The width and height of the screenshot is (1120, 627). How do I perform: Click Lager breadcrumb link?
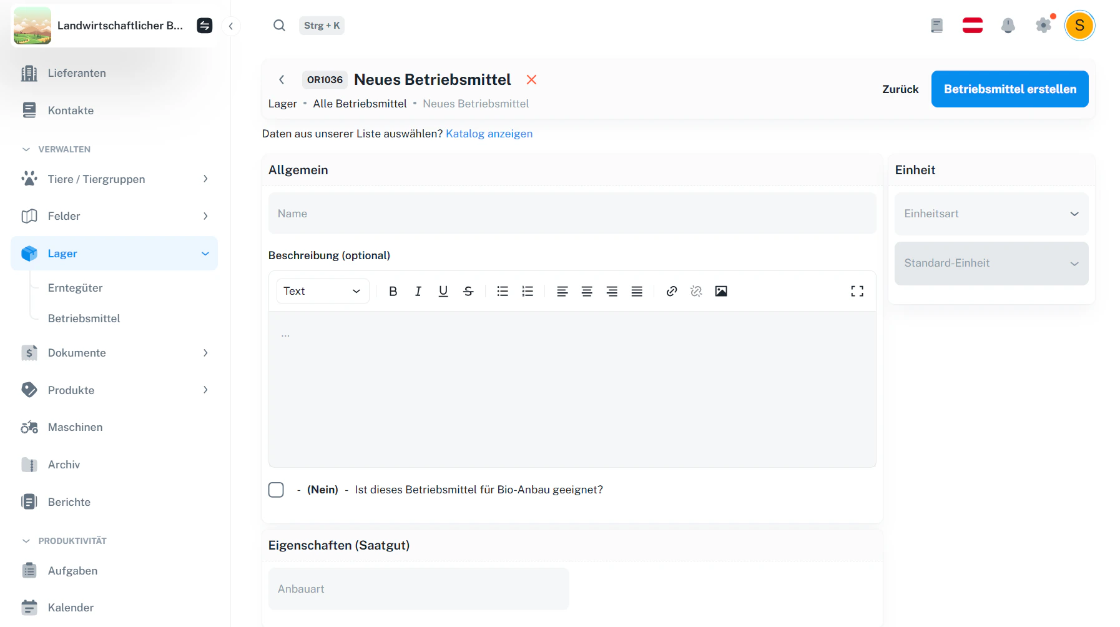pyautogui.click(x=282, y=104)
